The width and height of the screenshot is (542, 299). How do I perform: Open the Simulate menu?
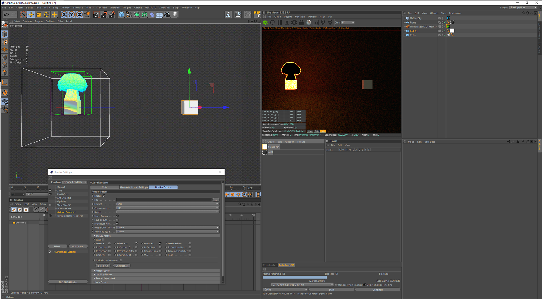(x=78, y=8)
